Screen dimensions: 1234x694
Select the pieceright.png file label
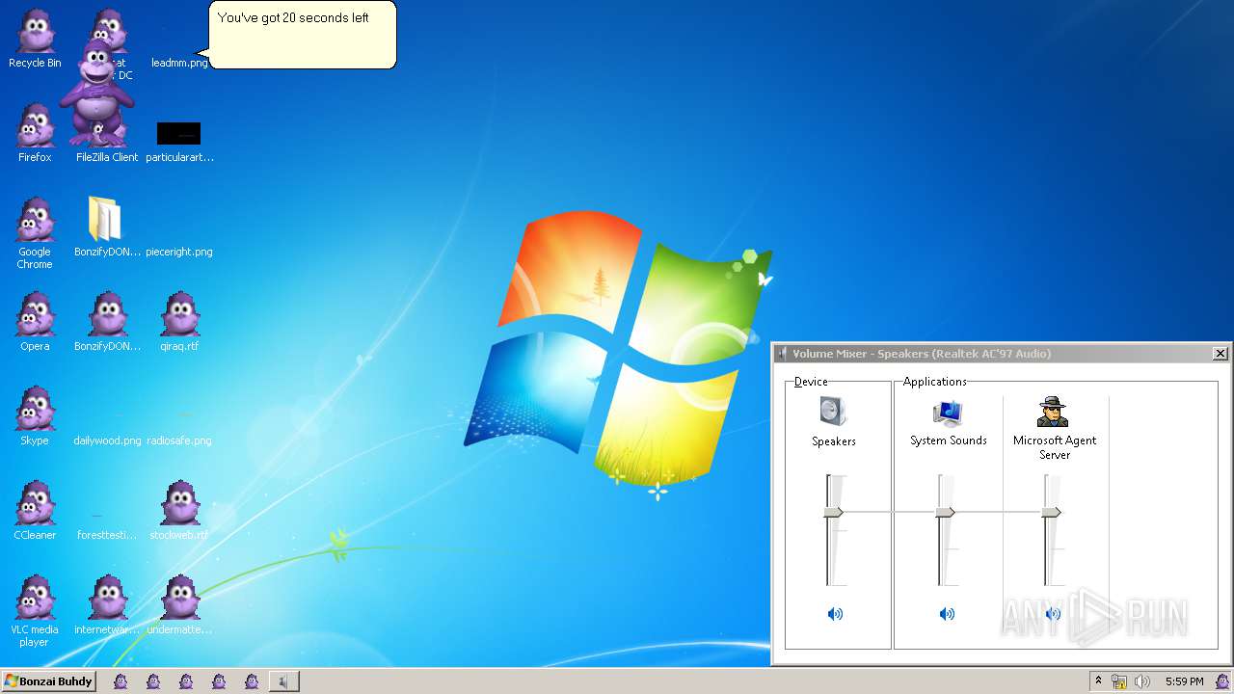(x=179, y=252)
